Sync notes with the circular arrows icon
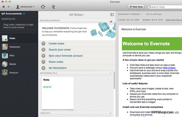Viewport: 182px width, 117px height. [43, 7]
